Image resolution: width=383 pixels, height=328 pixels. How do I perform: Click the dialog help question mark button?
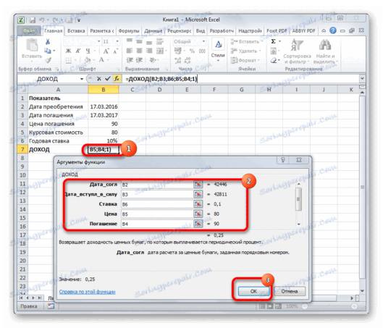[x=282, y=160]
